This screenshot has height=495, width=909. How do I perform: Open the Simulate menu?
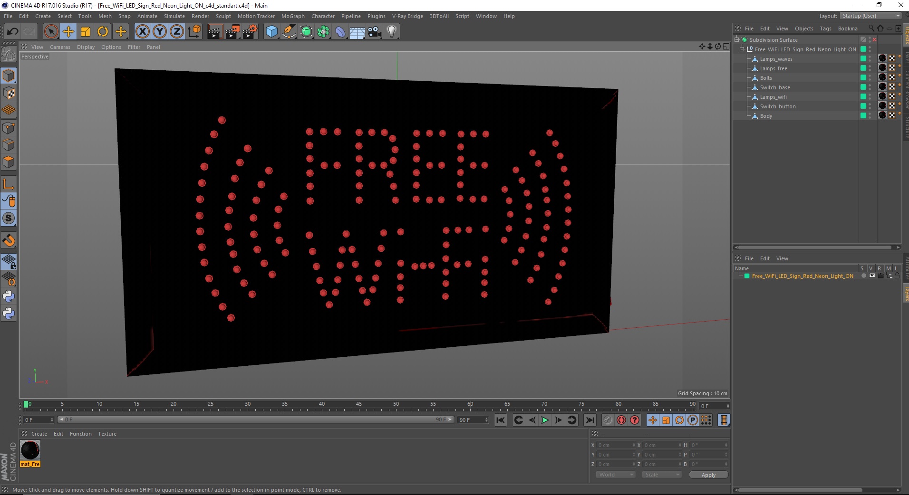pos(174,16)
